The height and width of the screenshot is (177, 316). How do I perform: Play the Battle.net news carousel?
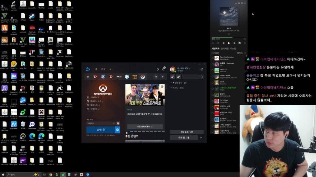point(127,133)
